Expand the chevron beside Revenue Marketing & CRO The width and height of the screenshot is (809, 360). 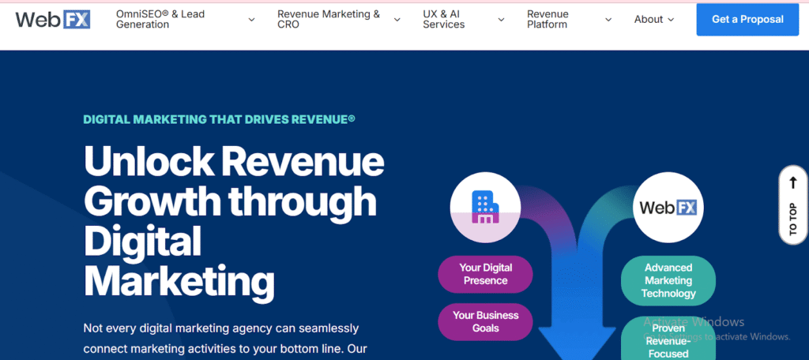tap(397, 20)
